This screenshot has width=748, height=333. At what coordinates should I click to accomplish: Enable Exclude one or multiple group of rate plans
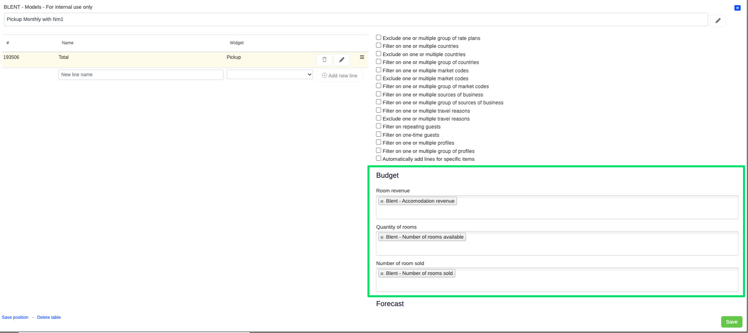(378, 38)
